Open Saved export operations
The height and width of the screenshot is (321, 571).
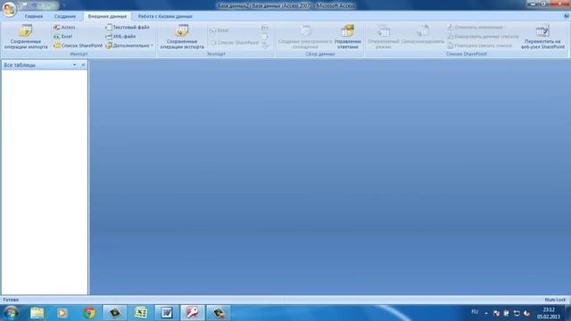(x=182, y=37)
